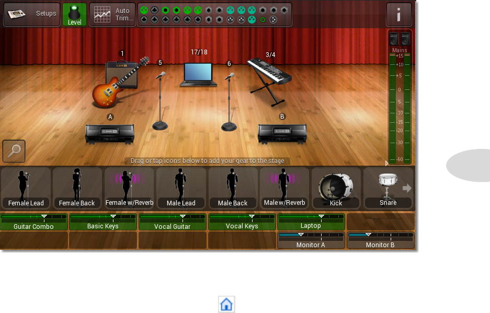Select the Vocal Guitar channel strip

[173, 222]
